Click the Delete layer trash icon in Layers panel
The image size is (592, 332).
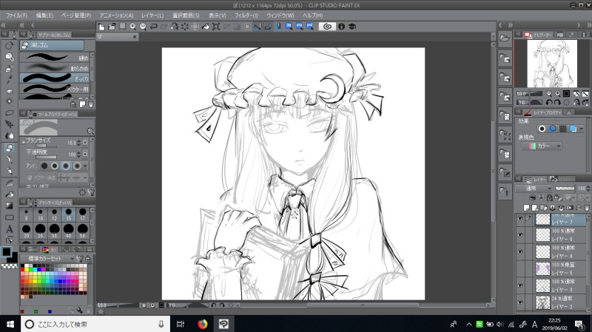click(x=586, y=208)
